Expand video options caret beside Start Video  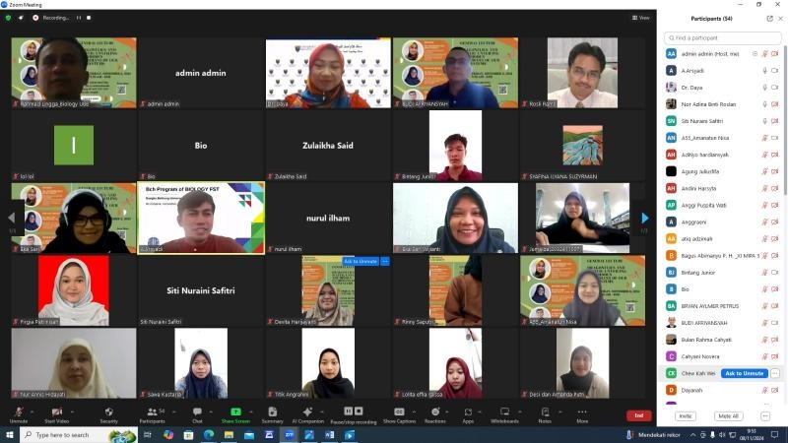[72, 411]
